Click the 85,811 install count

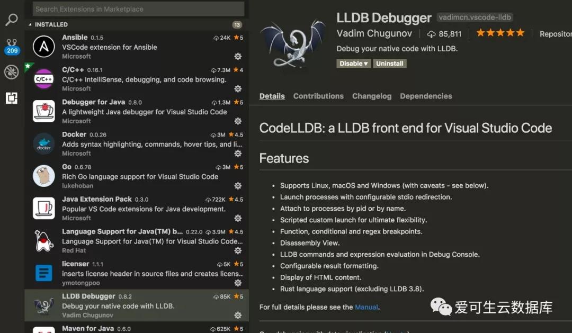(x=444, y=34)
